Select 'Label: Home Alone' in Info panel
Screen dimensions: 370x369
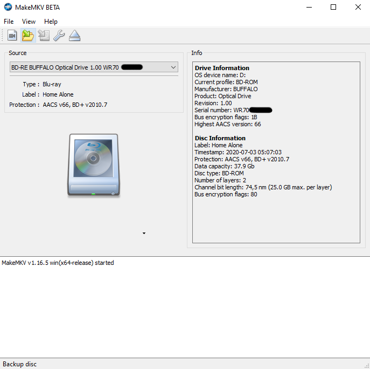219,145
